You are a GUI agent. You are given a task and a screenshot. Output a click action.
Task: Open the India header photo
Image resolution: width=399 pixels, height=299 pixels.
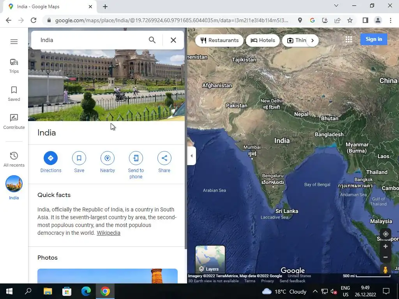[106, 85]
